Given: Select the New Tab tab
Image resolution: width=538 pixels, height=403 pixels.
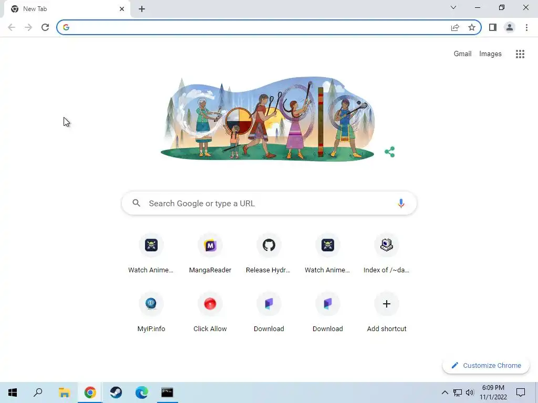Looking at the screenshot, I should click(67, 9).
